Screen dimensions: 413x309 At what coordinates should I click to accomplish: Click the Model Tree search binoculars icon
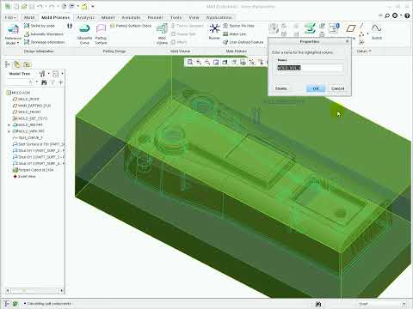point(44,82)
